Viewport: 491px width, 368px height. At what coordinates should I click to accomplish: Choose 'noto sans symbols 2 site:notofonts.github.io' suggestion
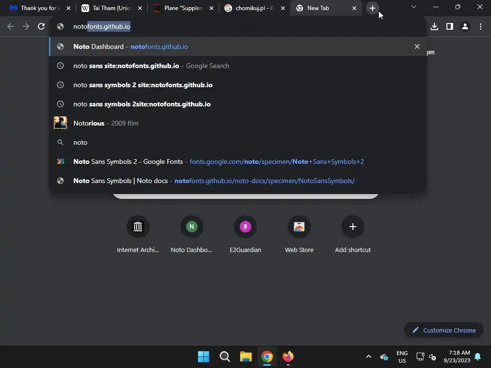tap(238, 85)
